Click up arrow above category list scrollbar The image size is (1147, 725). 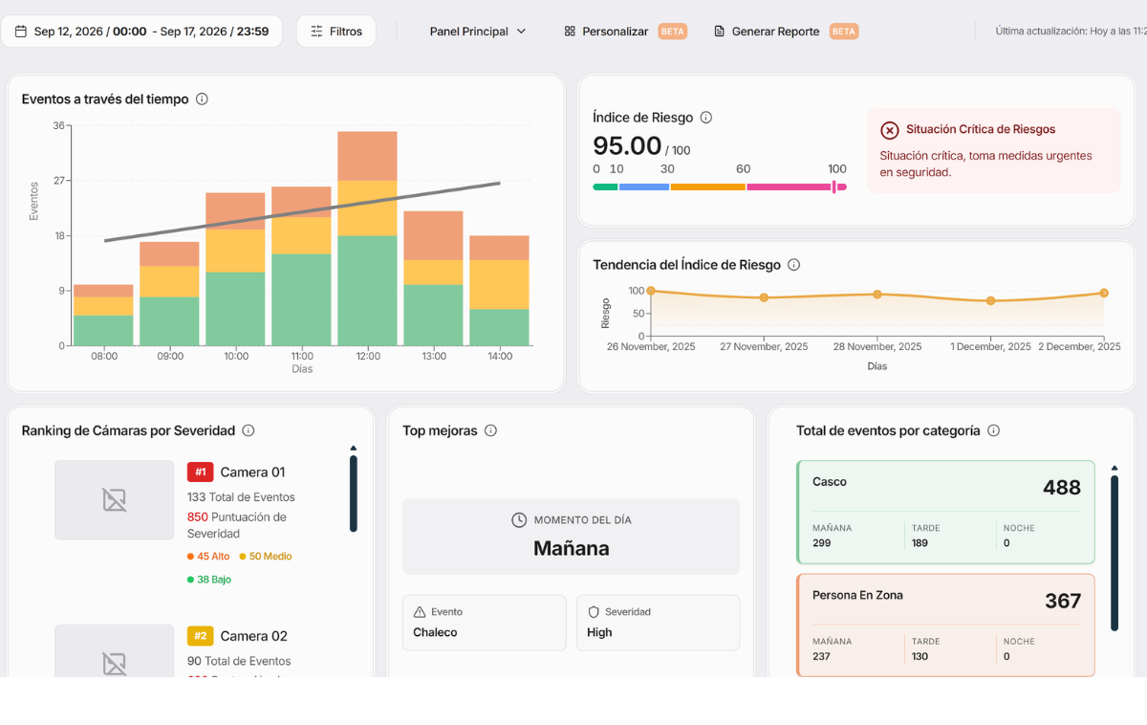pyautogui.click(x=1114, y=469)
